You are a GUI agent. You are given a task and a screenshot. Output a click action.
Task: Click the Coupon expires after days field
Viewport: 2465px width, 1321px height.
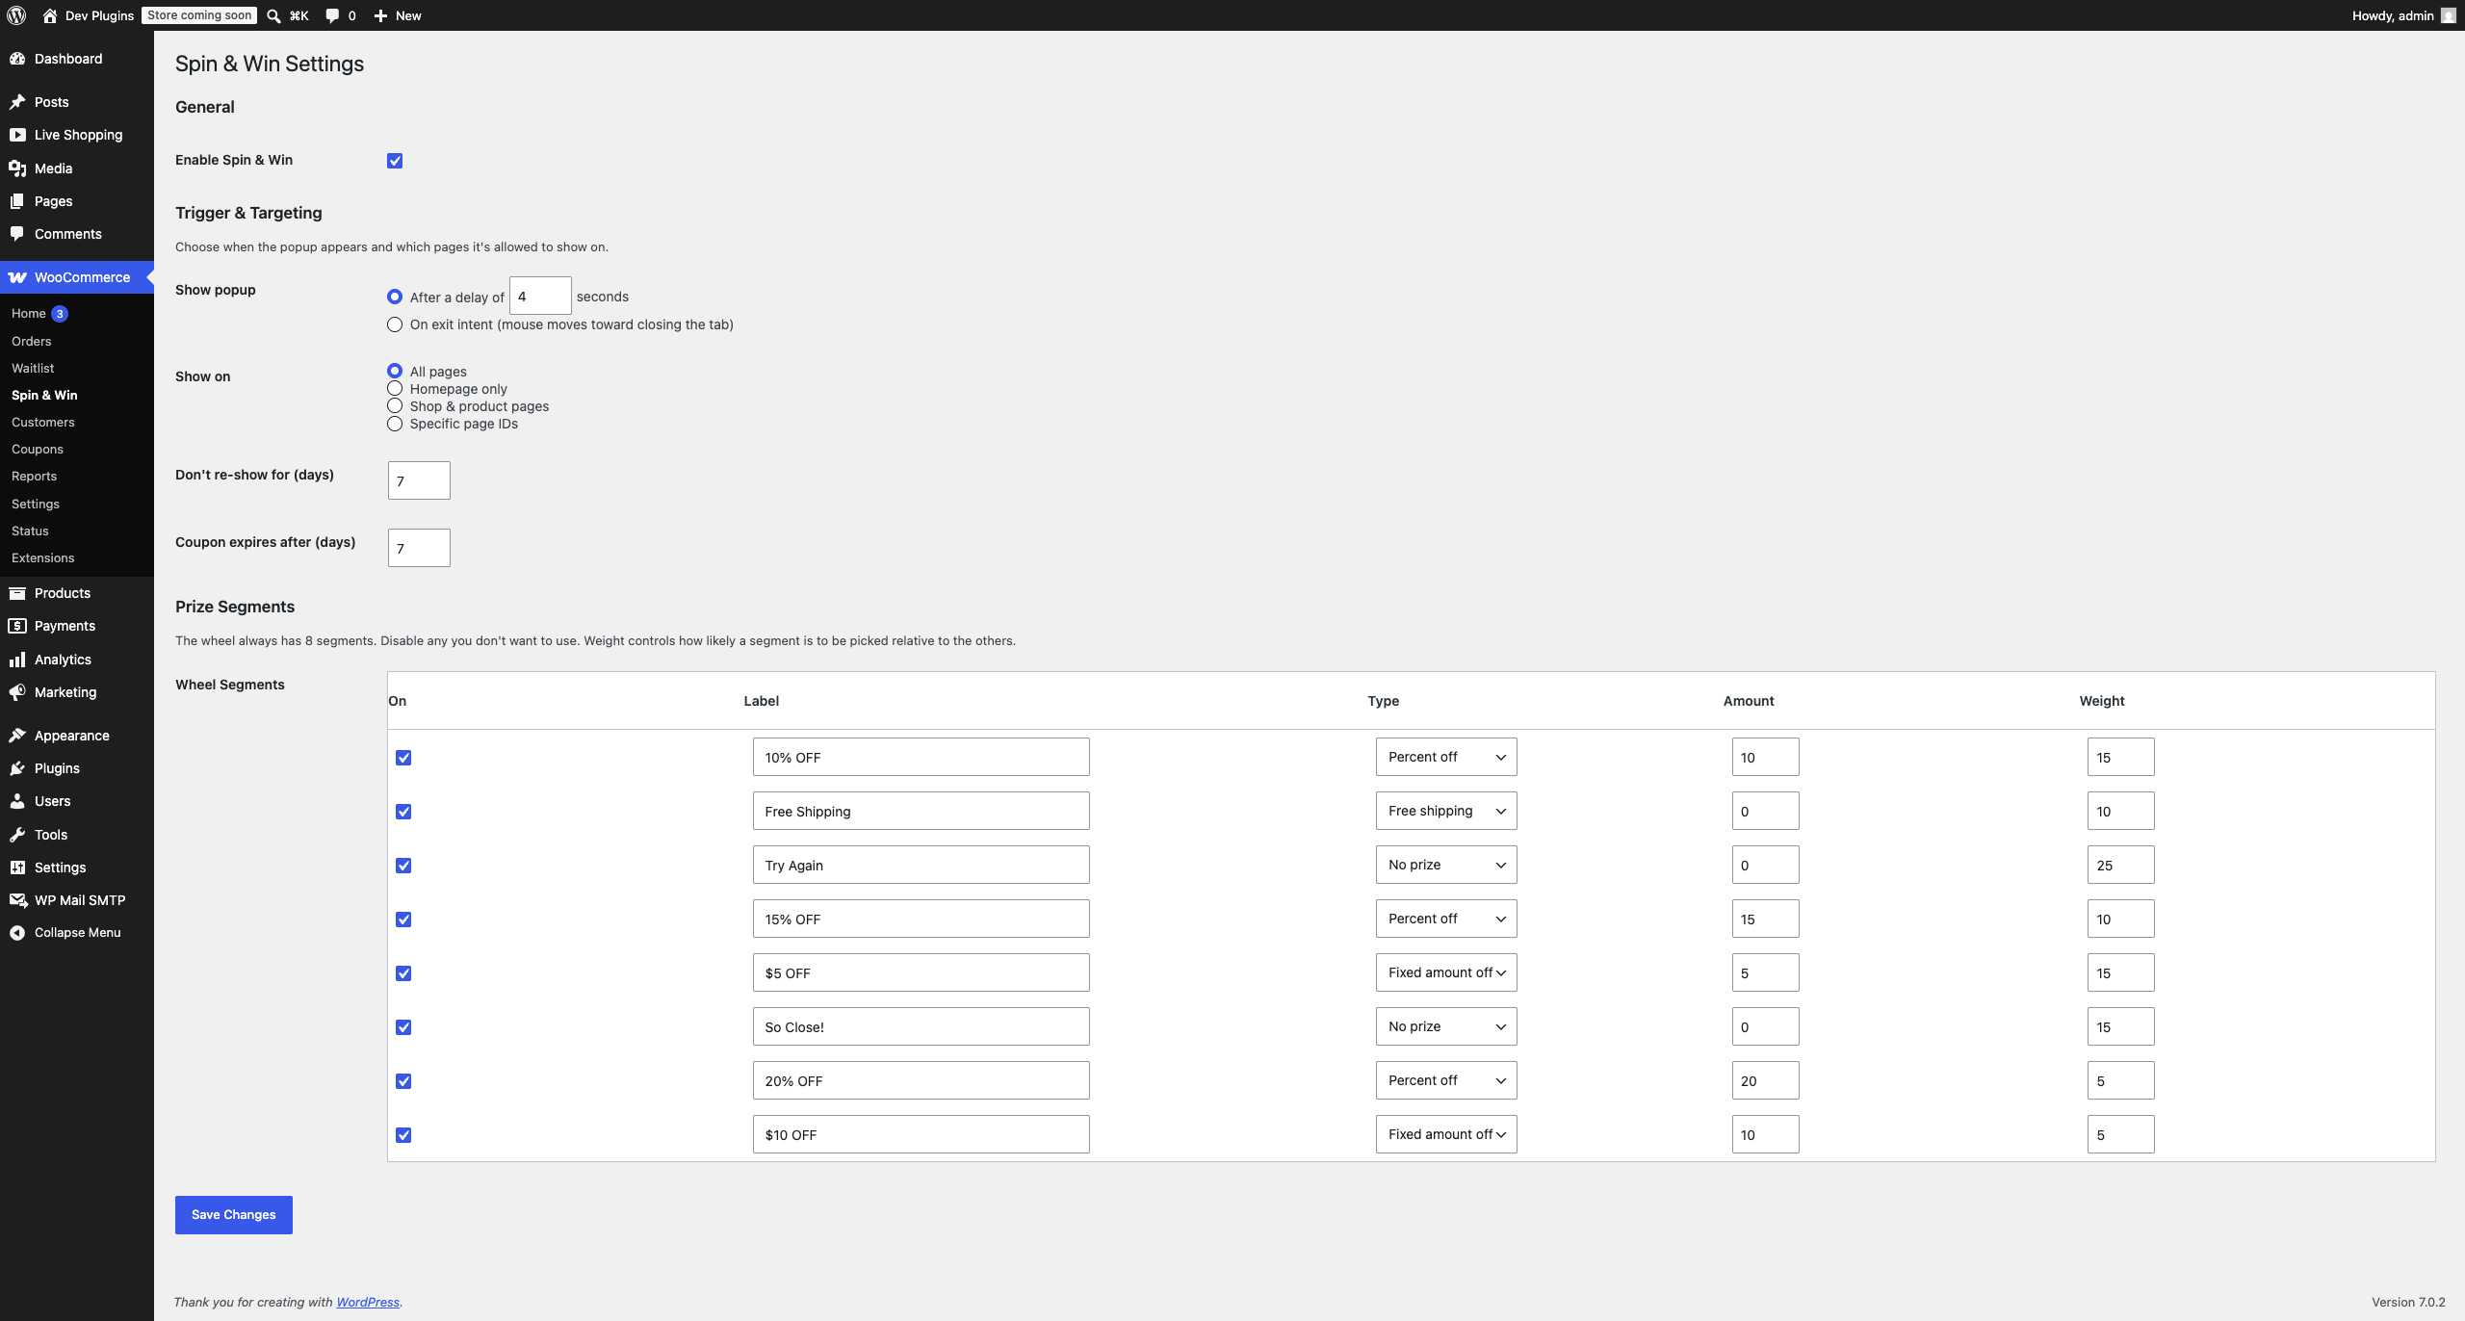tap(419, 548)
